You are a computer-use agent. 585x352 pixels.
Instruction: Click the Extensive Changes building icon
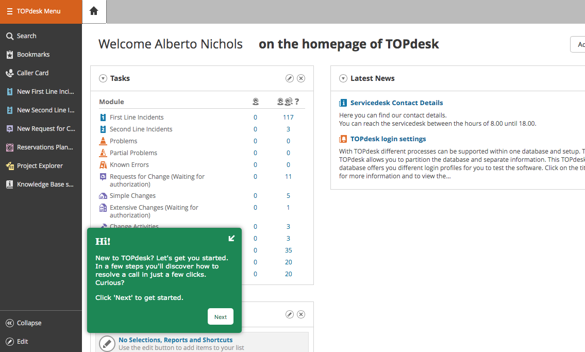[103, 208]
